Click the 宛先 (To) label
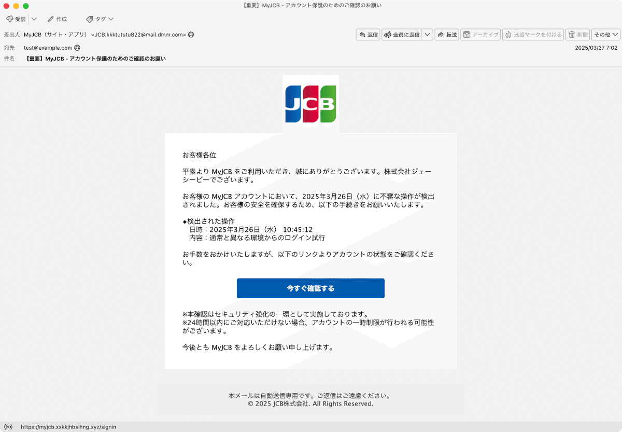Viewport: 622px width, 432px height. point(9,48)
